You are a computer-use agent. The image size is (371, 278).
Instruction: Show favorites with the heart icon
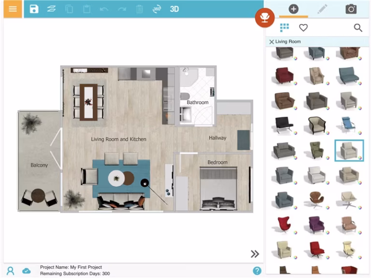(303, 28)
